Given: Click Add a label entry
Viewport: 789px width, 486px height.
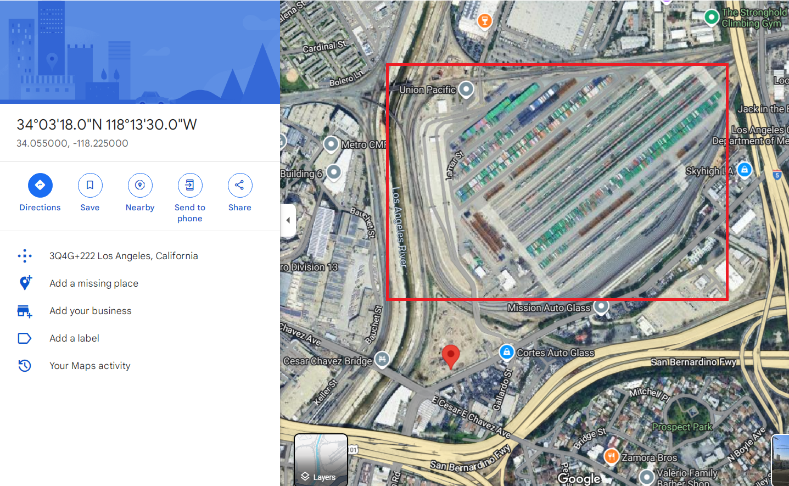Looking at the screenshot, I should [x=74, y=338].
